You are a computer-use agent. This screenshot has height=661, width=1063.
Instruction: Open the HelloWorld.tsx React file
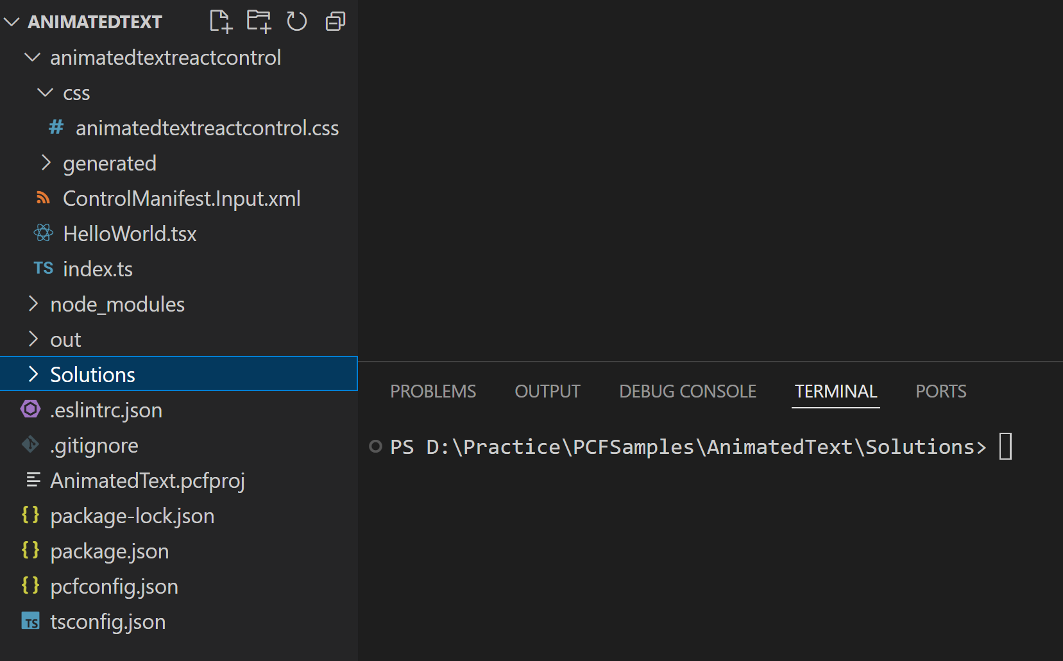click(x=130, y=234)
